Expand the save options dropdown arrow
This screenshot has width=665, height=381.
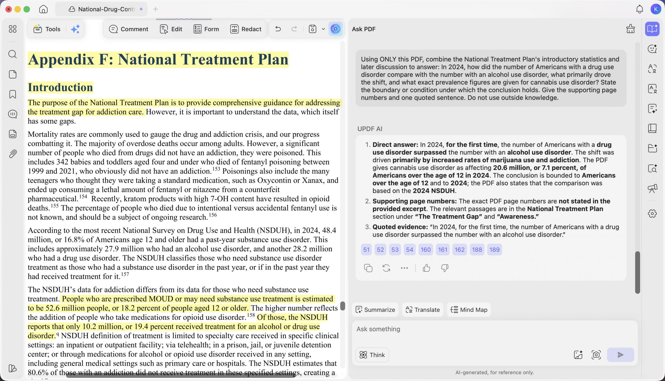(x=323, y=29)
